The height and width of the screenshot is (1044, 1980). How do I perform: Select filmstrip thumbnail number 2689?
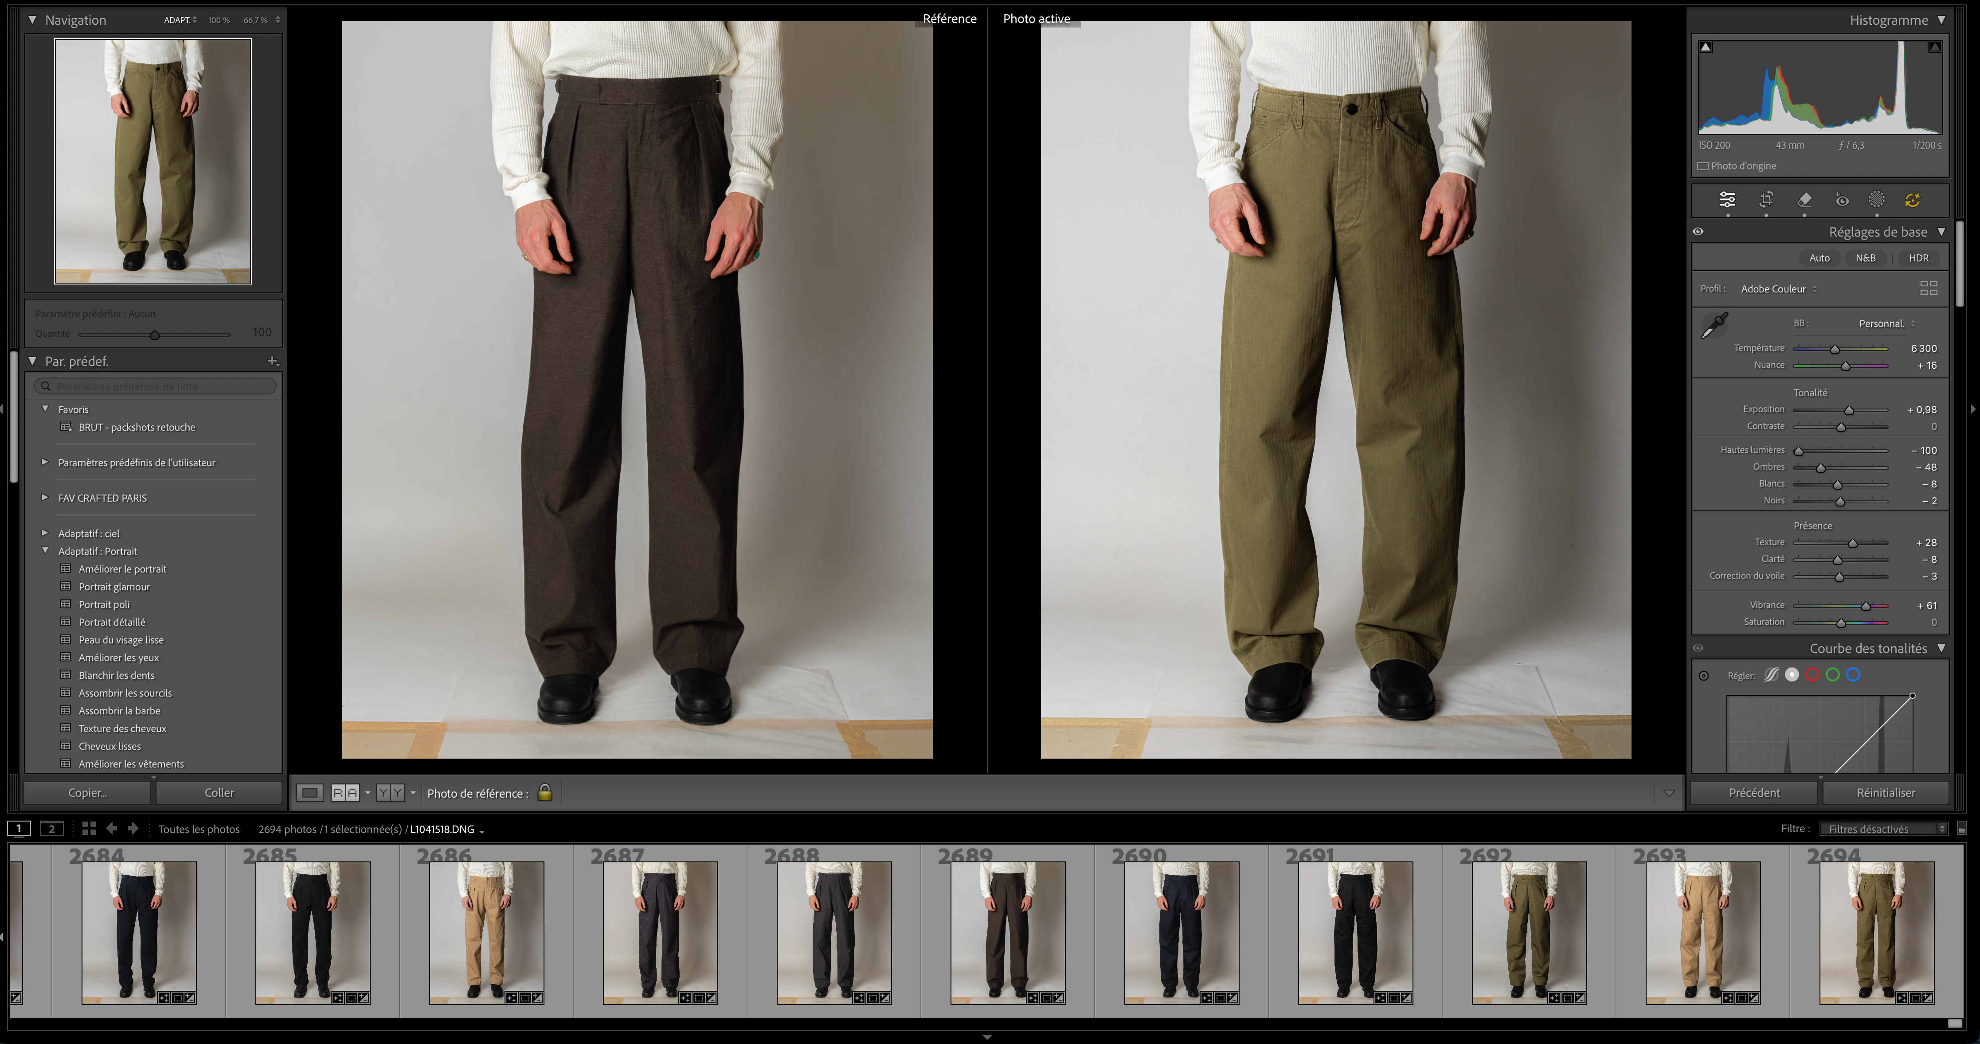coord(1008,933)
